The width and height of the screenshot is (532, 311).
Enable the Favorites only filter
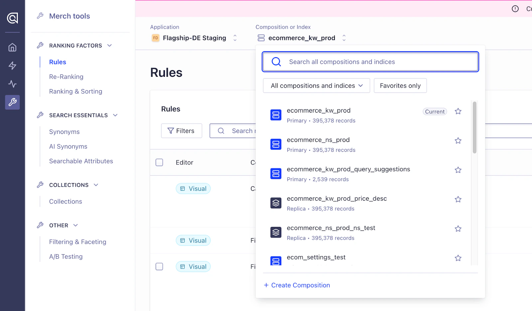pyautogui.click(x=400, y=85)
